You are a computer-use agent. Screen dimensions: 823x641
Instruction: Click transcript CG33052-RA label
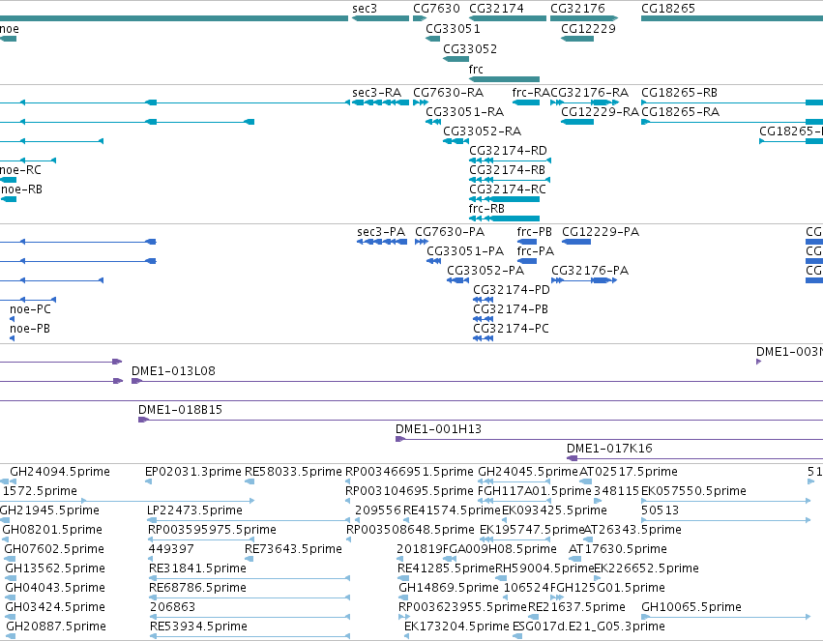click(482, 131)
